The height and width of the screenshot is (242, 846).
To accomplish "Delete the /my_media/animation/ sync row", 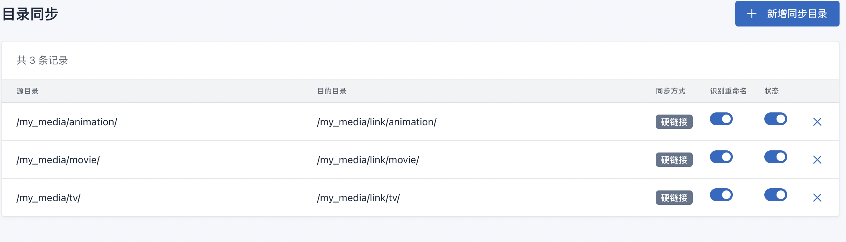I will (817, 122).
